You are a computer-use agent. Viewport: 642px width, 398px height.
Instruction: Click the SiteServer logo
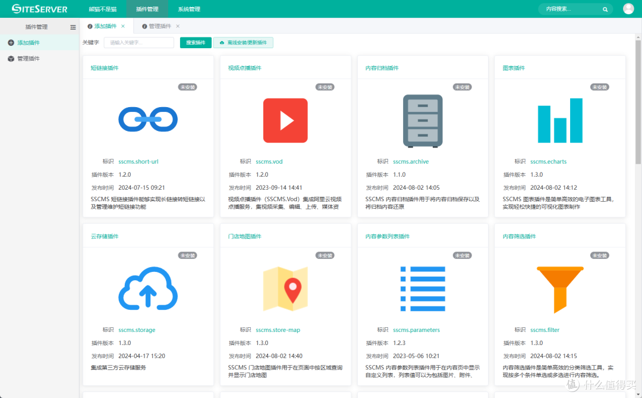point(39,8)
